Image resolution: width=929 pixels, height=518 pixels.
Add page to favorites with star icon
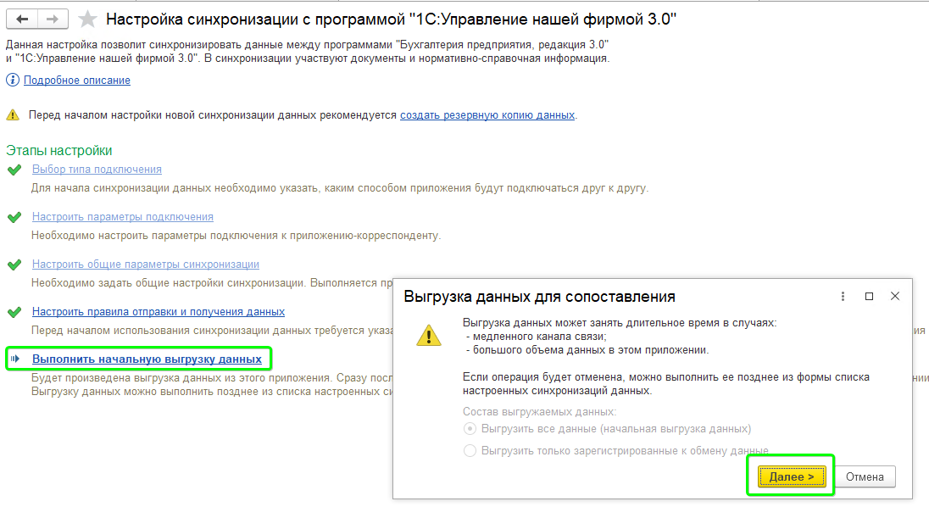click(87, 19)
